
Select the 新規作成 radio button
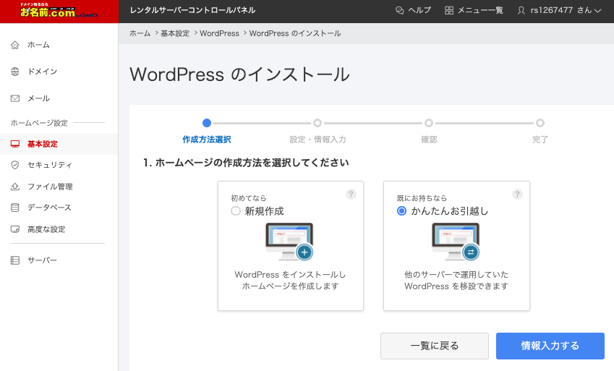(235, 211)
